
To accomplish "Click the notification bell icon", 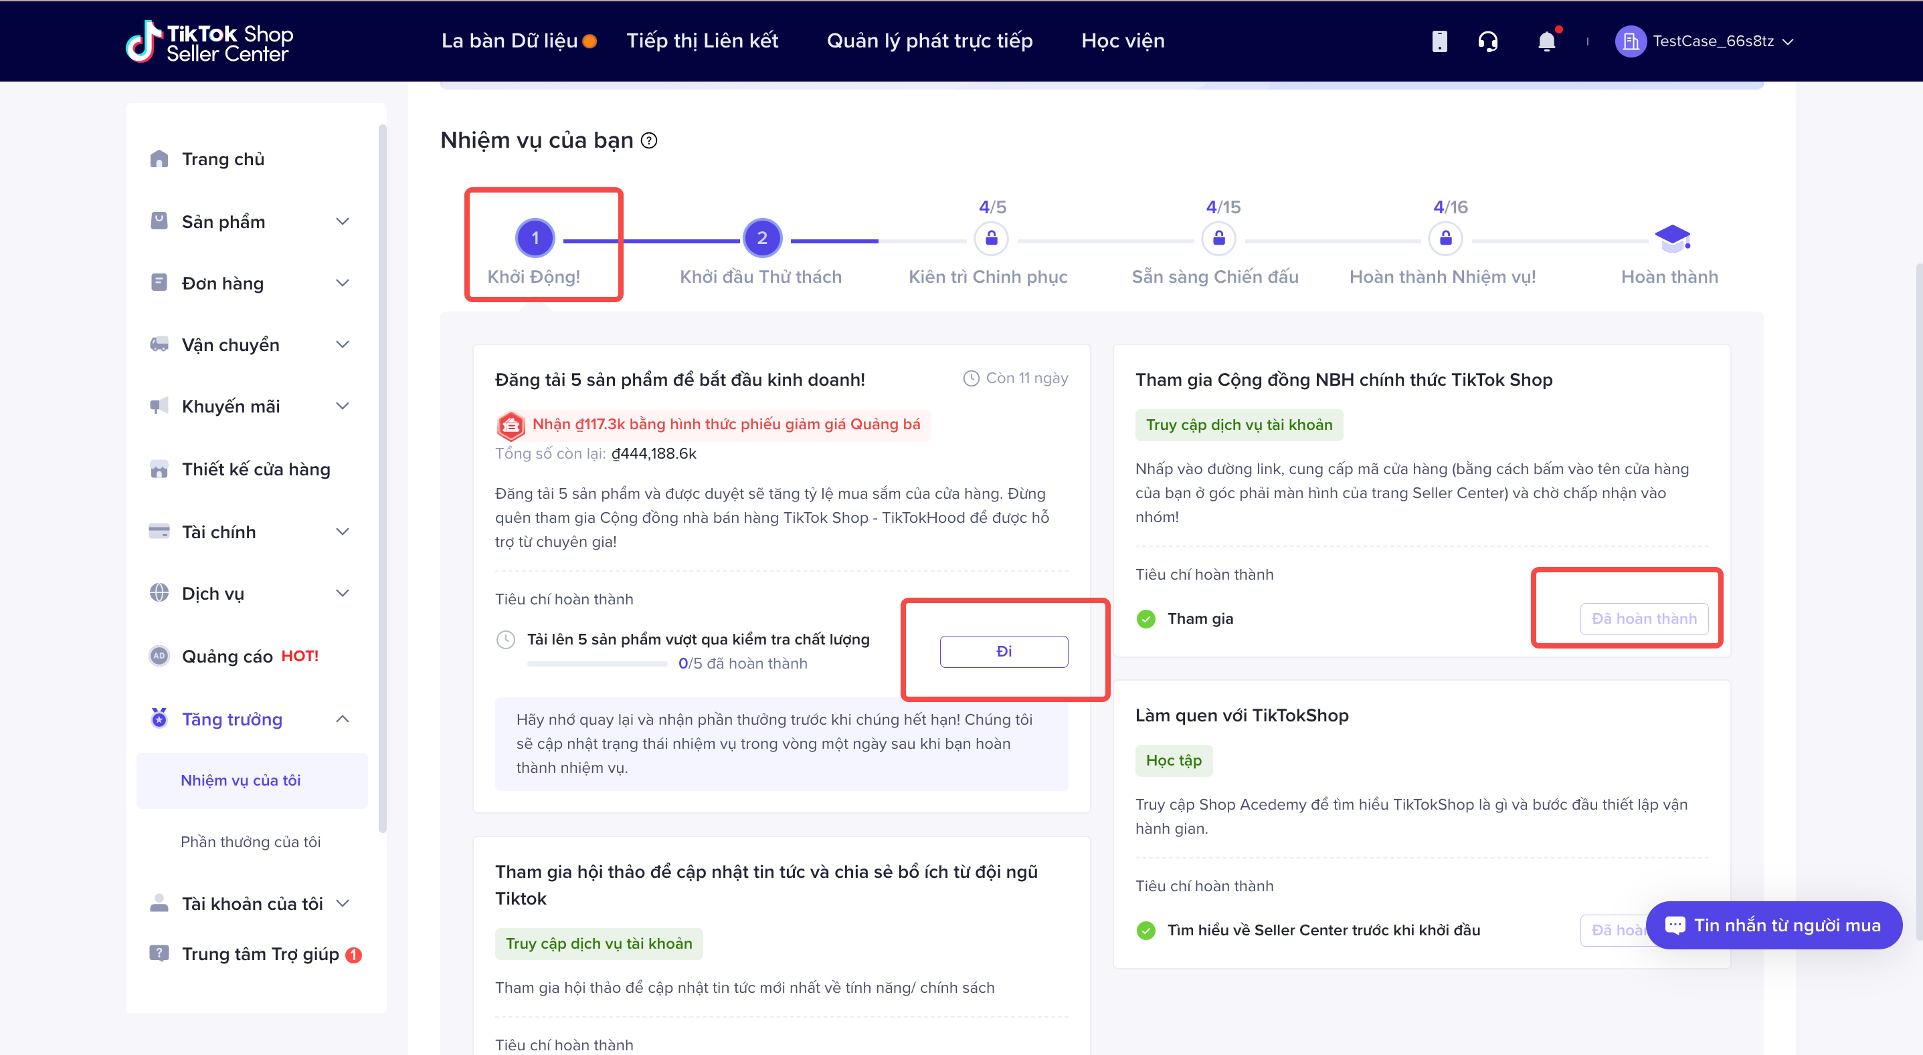I will (x=1546, y=41).
